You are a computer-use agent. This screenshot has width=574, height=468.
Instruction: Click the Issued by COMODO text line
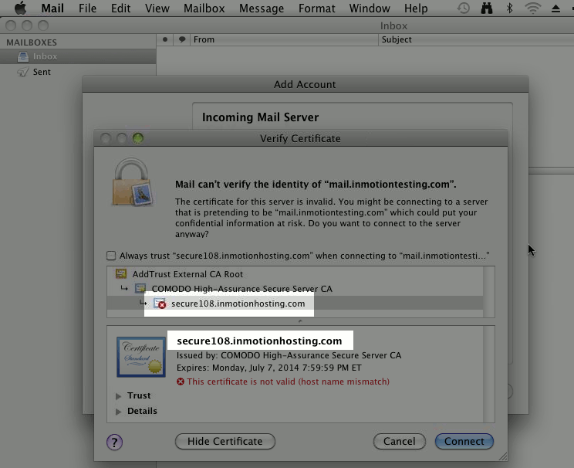(x=289, y=355)
